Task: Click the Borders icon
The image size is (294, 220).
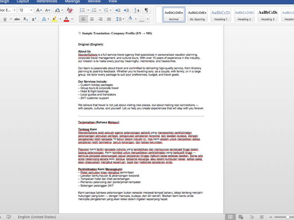Action: 142,19
